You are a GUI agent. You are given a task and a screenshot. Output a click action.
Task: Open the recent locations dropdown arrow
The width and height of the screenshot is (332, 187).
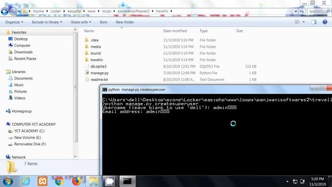coord(19,11)
